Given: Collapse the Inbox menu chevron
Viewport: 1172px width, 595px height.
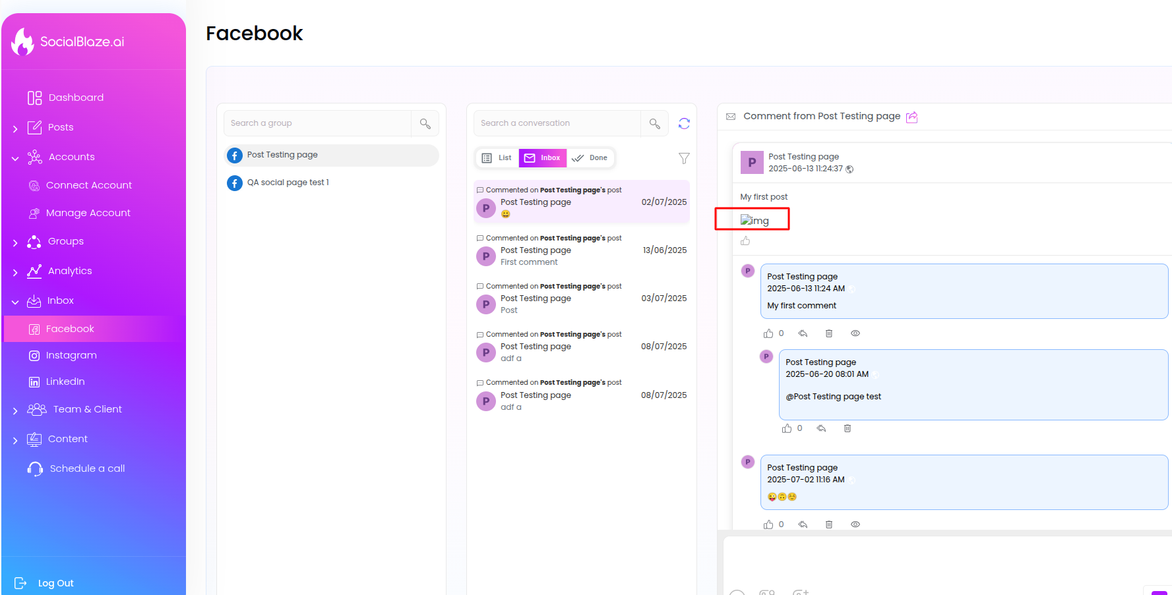Looking at the screenshot, I should pyautogui.click(x=15, y=302).
